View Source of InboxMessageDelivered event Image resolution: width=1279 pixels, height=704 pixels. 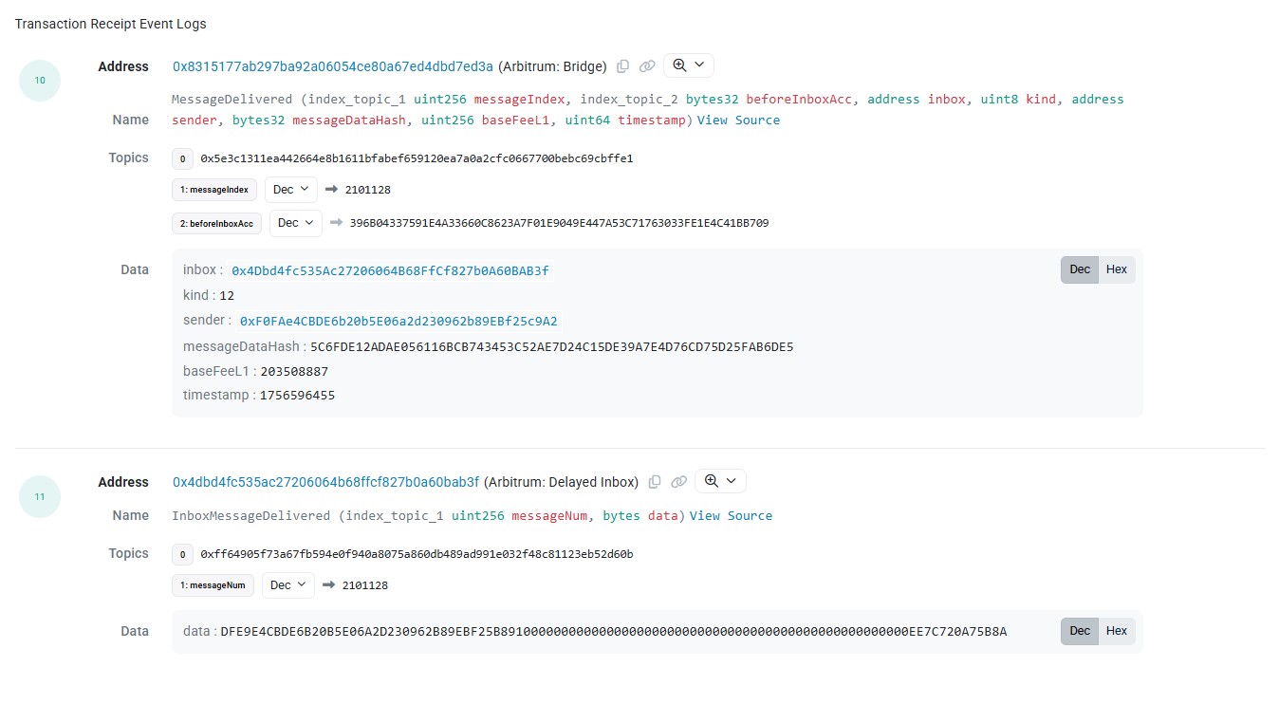click(731, 516)
